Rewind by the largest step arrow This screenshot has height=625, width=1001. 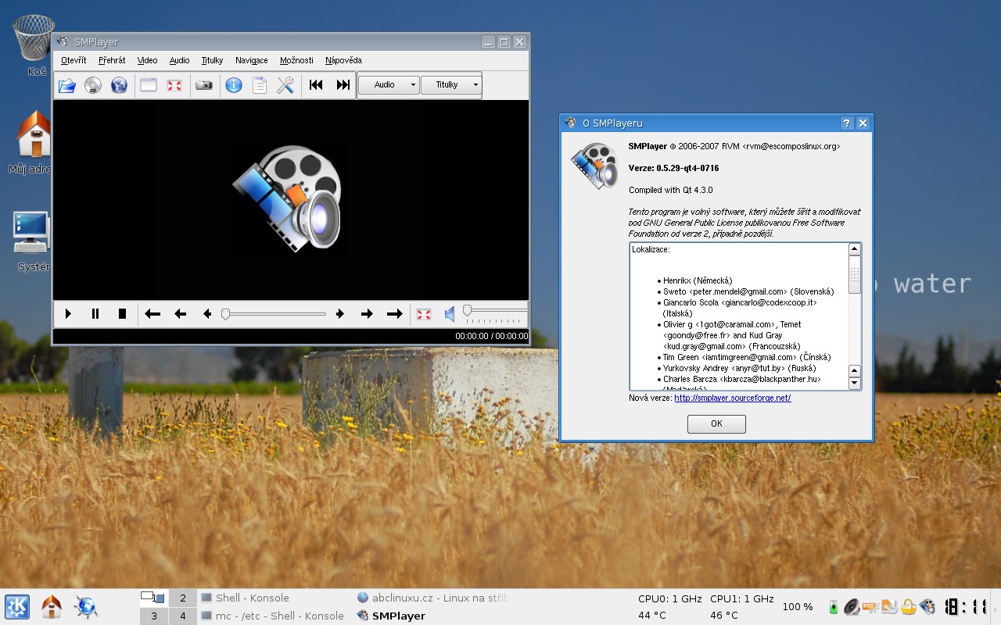[152, 314]
